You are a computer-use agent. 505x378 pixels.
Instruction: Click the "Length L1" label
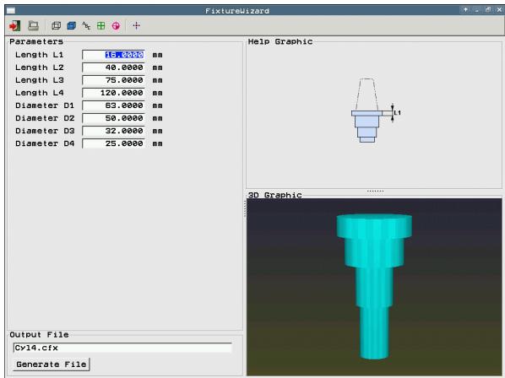40,55
